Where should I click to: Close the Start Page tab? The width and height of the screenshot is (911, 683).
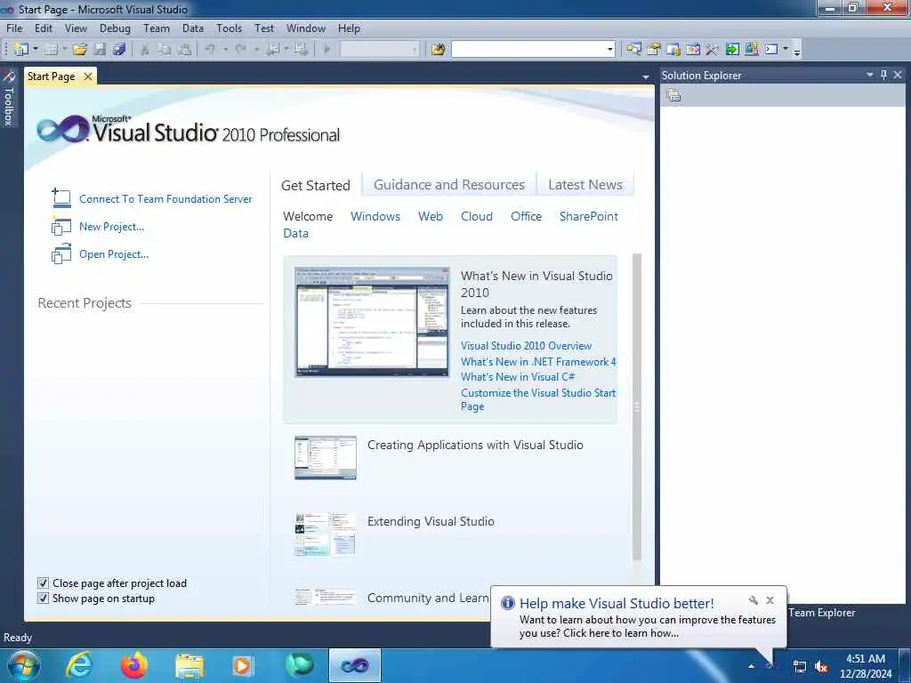pos(88,76)
